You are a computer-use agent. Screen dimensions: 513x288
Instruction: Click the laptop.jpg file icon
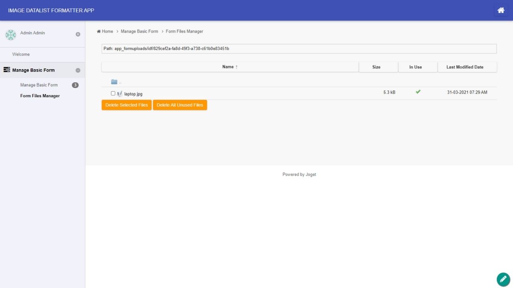[x=119, y=94]
